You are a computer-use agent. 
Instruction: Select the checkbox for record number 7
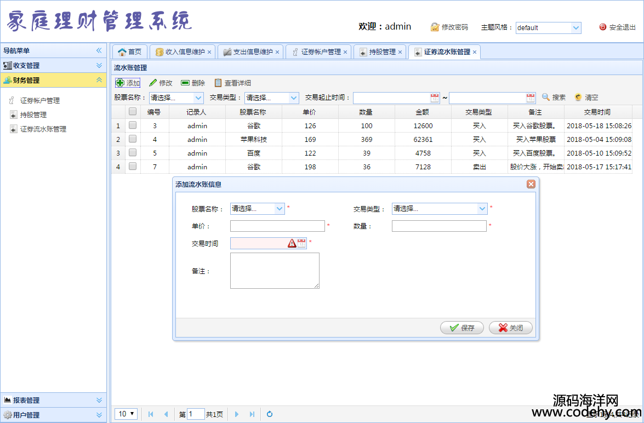(x=133, y=167)
